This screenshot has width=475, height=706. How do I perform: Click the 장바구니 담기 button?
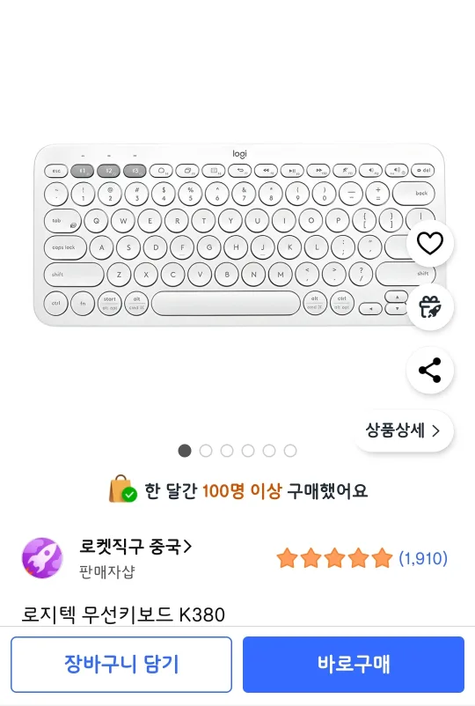[x=121, y=664]
